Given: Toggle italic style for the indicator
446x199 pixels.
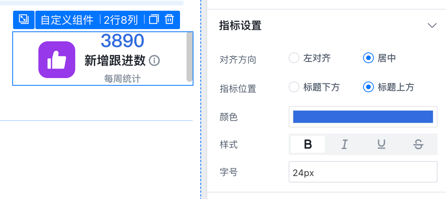Looking at the screenshot, I should [344, 144].
